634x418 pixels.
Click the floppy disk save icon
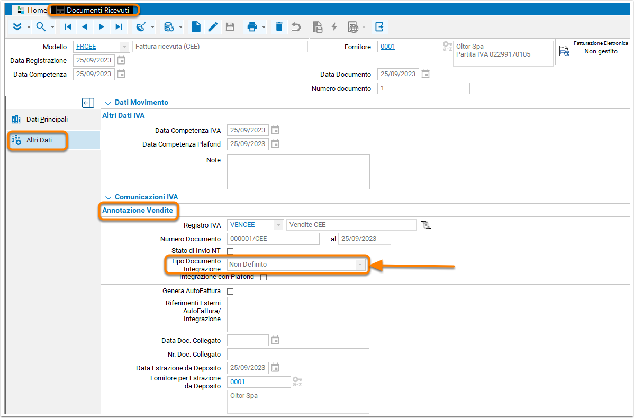pyautogui.click(x=230, y=27)
